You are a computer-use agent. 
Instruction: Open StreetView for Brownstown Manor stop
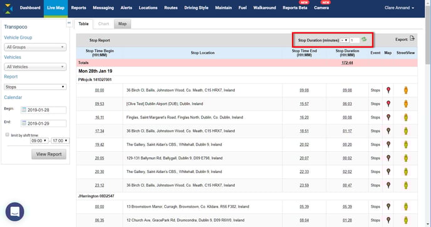coord(406,206)
